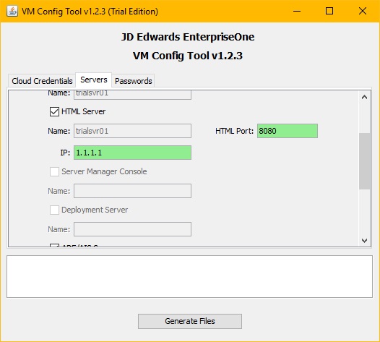Click the scroll up arrow in Servers panel

click(x=364, y=98)
